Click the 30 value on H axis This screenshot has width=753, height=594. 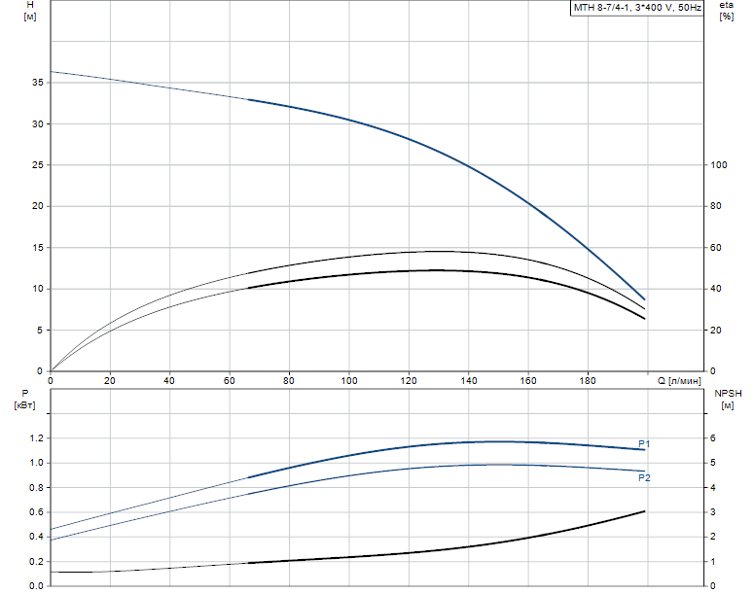[x=38, y=123]
